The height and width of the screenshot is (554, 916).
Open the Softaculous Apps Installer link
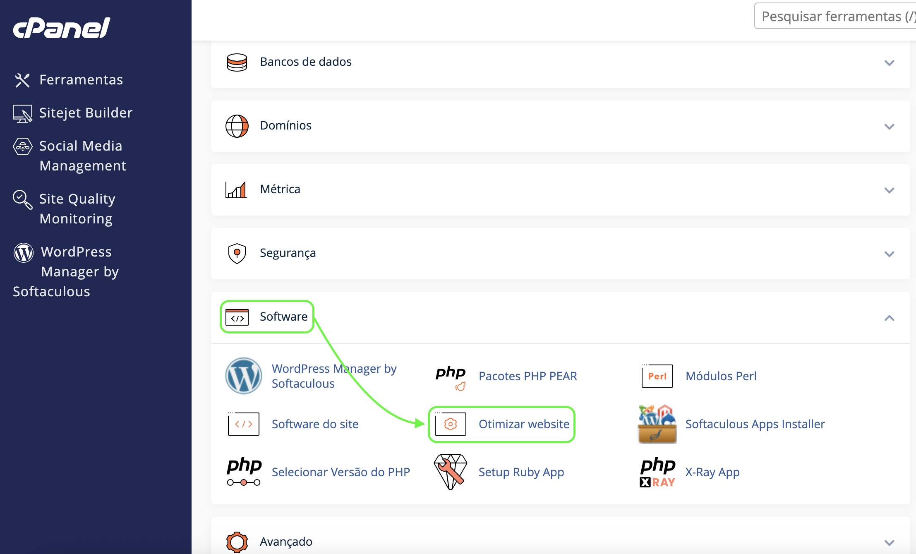pos(755,424)
